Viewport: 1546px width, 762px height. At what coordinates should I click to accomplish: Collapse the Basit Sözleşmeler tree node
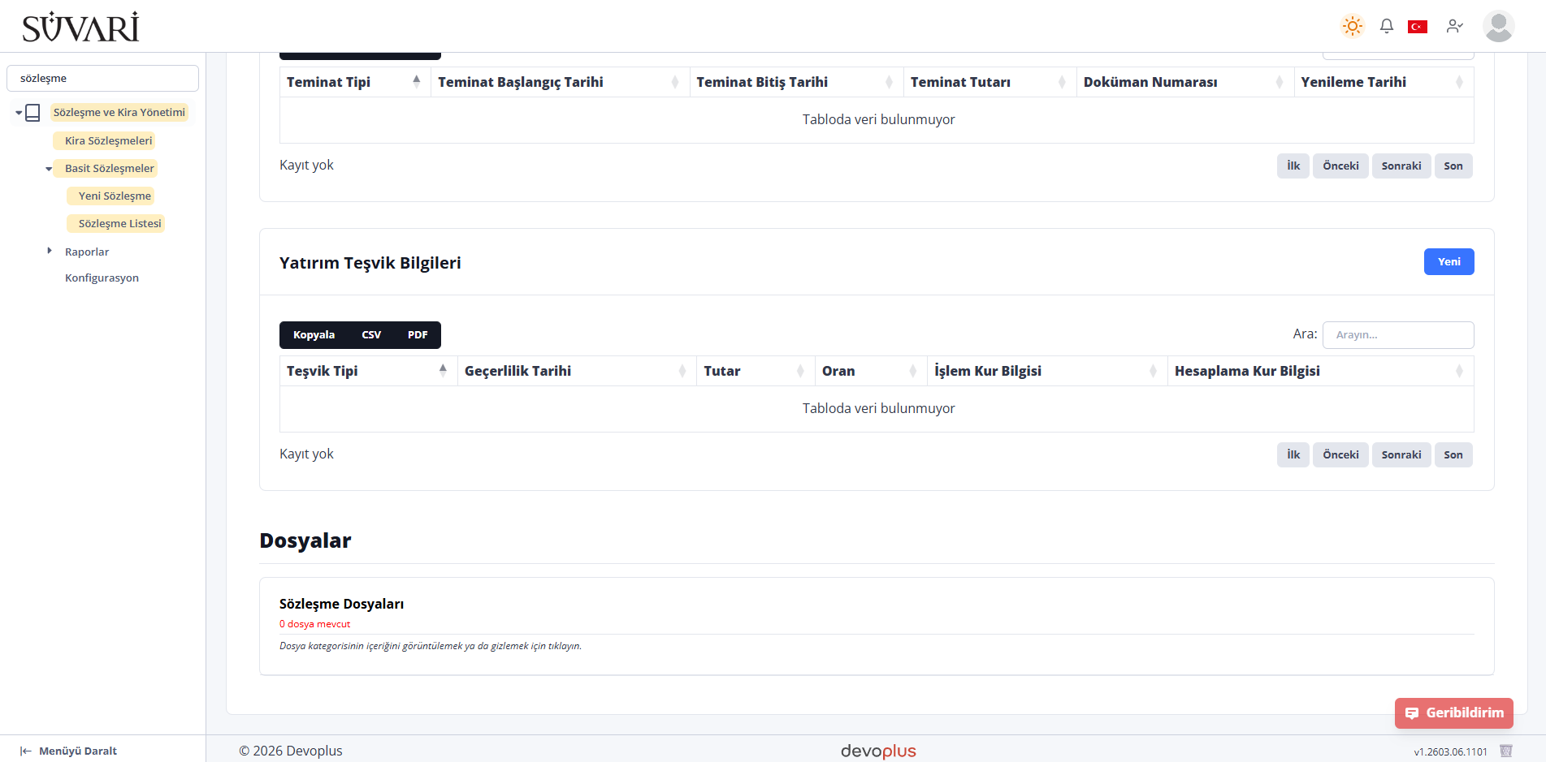pos(49,169)
